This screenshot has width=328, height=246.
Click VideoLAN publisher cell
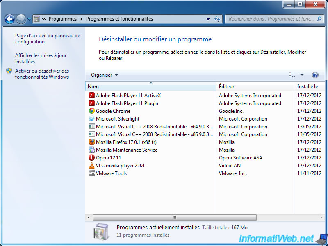[x=230, y=166]
